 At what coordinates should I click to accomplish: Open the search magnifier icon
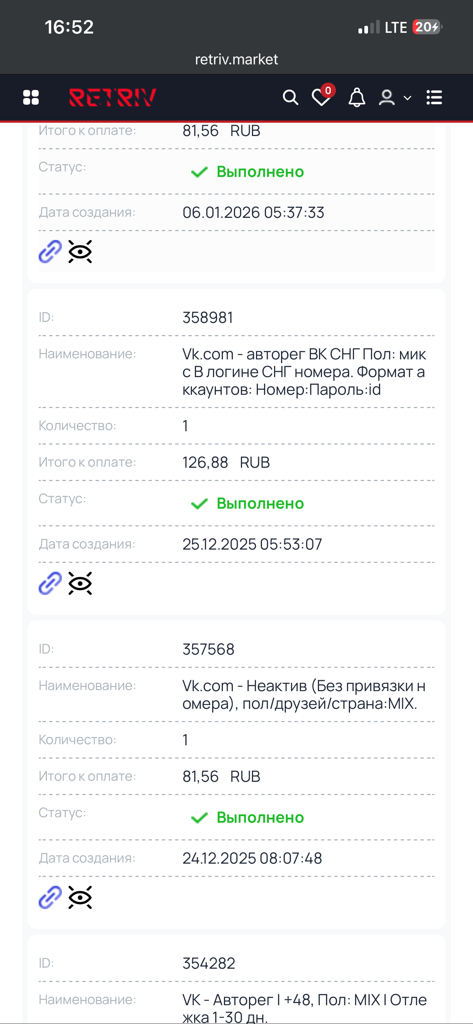click(x=290, y=97)
